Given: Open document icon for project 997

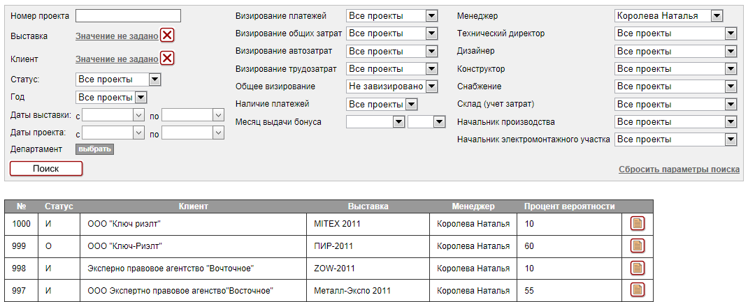Looking at the screenshot, I should point(637,290).
